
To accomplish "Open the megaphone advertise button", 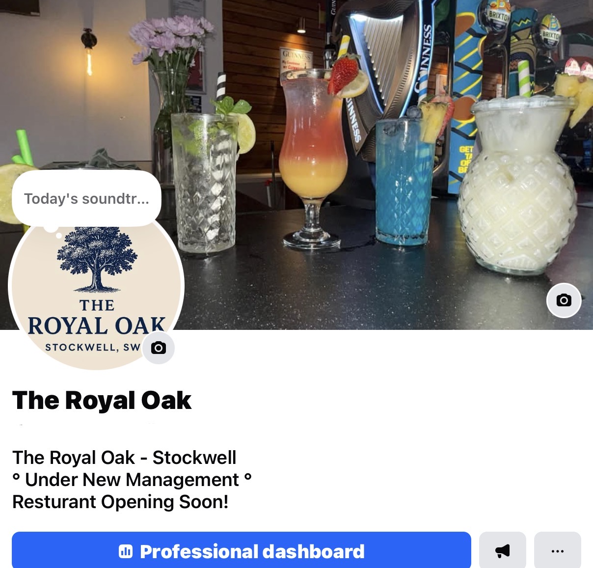I will (502, 551).
